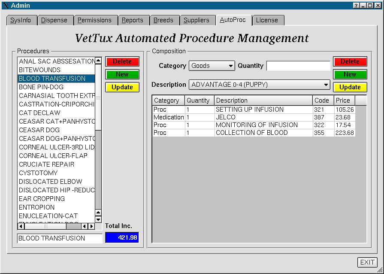Click the procedures list horizontal scroll left arrow
The width and height of the screenshot is (384, 274).
[21, 226]
